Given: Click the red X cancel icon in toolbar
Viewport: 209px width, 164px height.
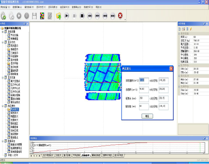Looking at the screenshot, I should (120, 16).
